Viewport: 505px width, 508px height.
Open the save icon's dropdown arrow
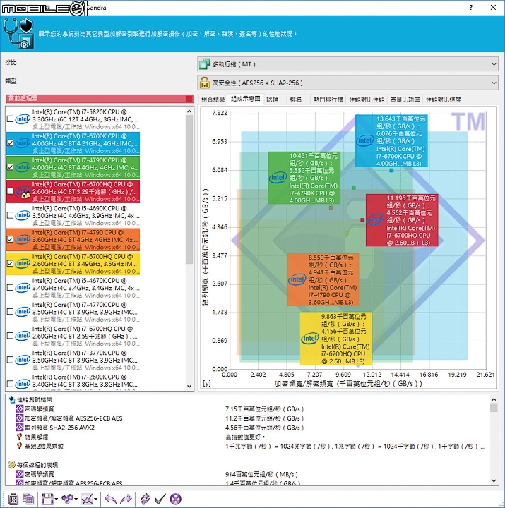coord(56,500)
